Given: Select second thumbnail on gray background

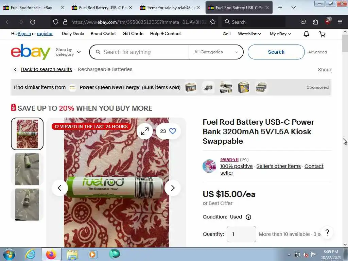Looking at the screenshot, I should 27,169.
